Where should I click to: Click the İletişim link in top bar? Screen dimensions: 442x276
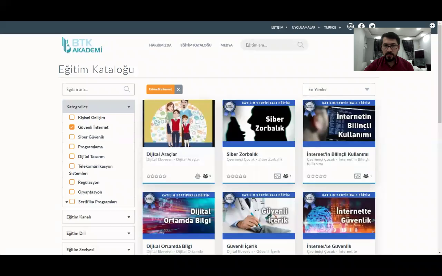pyautogui.click(x=277, y=27)
